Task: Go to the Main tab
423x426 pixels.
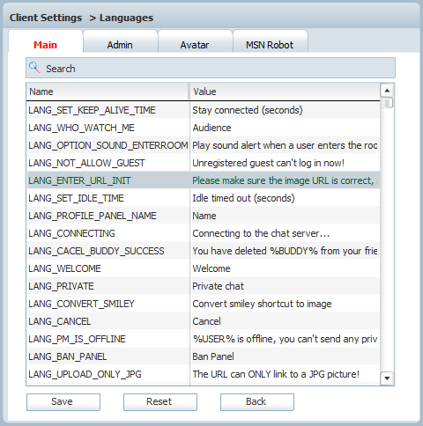Action: point(45,45)
